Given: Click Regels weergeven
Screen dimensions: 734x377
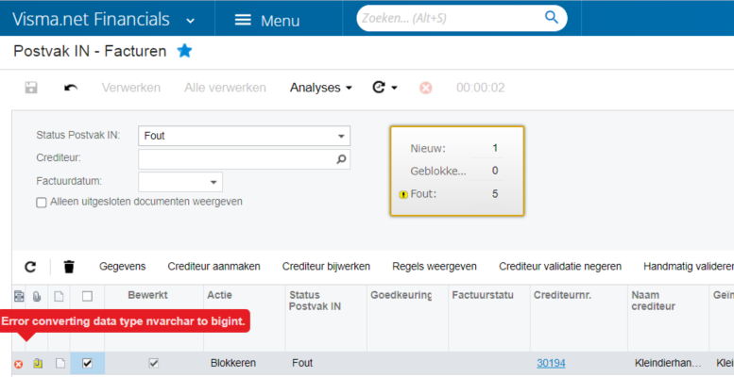Looking at the screenshot, I should pyautogui.click(x=435, y=267).
